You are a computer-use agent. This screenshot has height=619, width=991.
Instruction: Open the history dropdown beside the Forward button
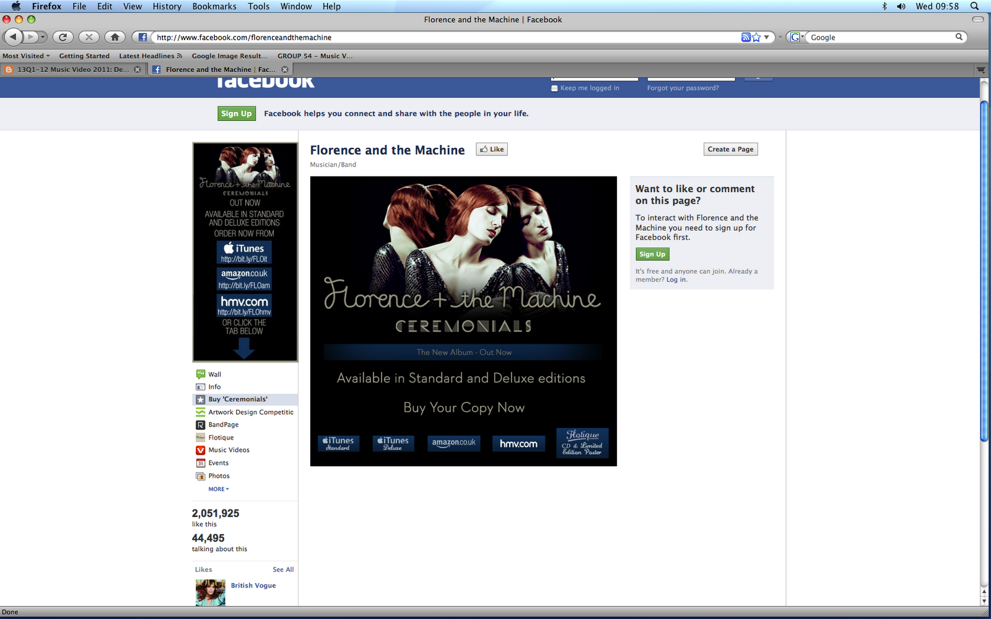(43, 37)
